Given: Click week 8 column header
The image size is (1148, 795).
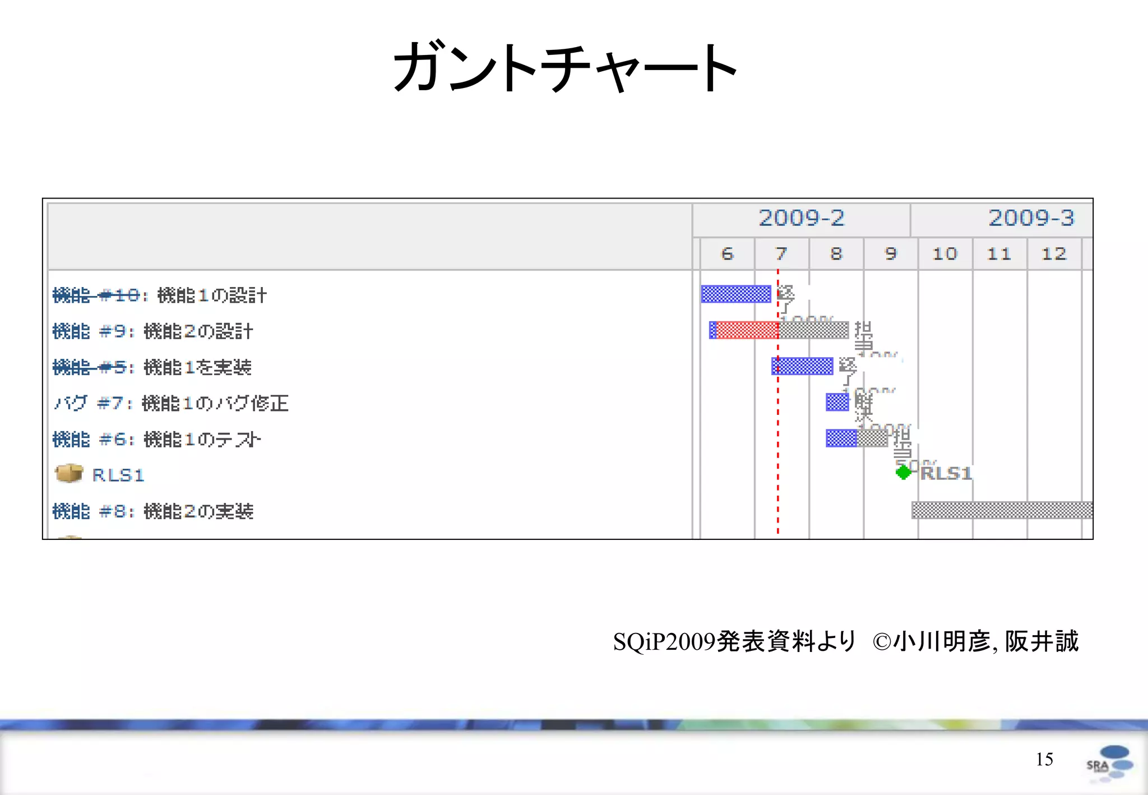Looking at the screenshot, I should coord(836,254).
